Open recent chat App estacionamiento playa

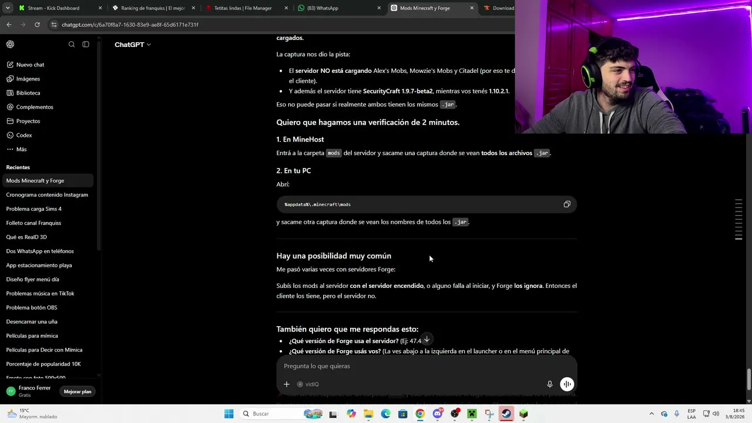coord(48,265)
